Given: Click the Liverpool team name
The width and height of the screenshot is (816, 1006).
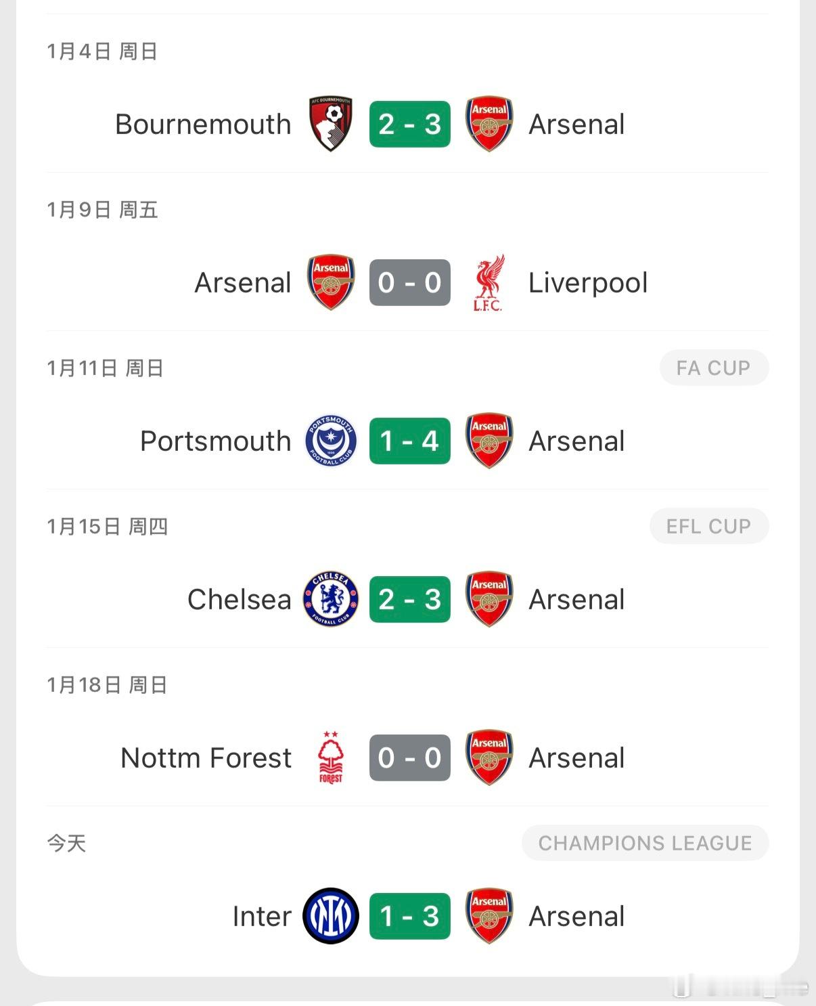Looking at the screenshot, I should pyautogui.click(x=588, y=283).
